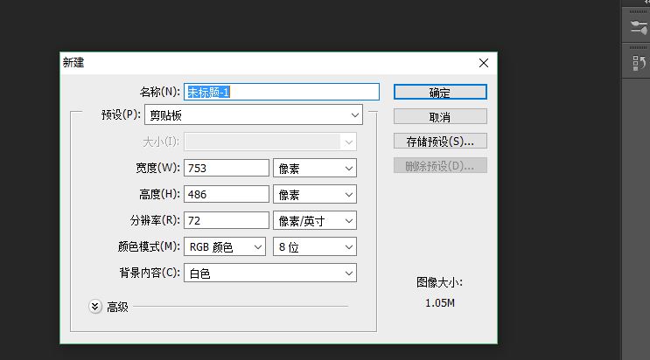Click the 分辨率 value field 72

coord(227,220)
